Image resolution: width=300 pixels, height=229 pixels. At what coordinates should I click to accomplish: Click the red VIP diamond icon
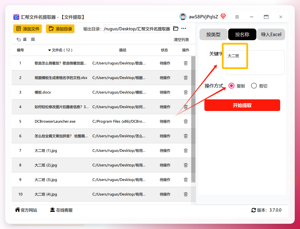click(223, 16)
